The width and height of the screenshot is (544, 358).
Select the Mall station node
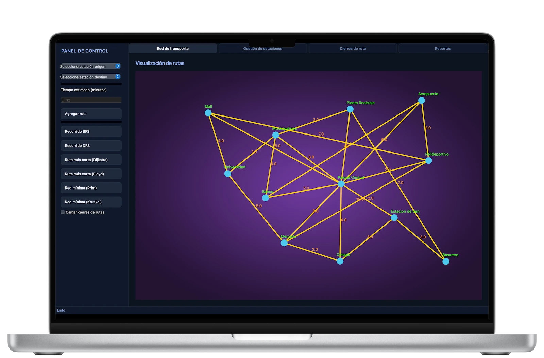208,113
